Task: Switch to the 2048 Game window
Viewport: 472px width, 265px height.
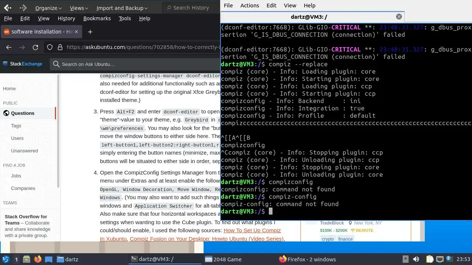Action: 240,259
